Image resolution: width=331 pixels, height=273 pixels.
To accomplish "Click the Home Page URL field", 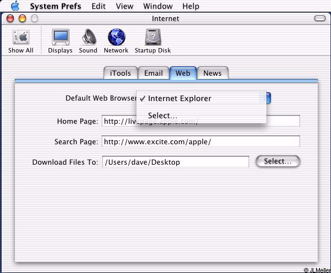I will (201, 121).
